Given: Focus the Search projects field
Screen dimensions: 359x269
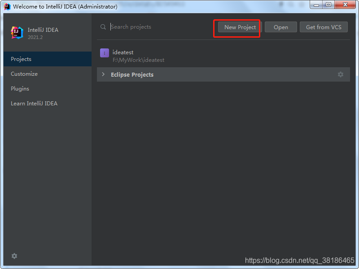Looking at the screenshot, I should 160,27.
